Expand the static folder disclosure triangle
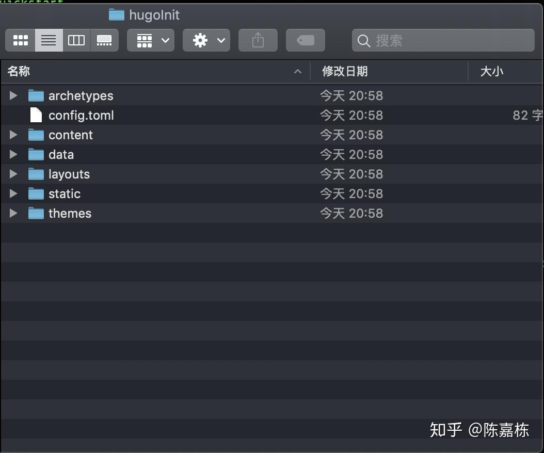This screenshot has height=453, width=544. tap(13, 193)
